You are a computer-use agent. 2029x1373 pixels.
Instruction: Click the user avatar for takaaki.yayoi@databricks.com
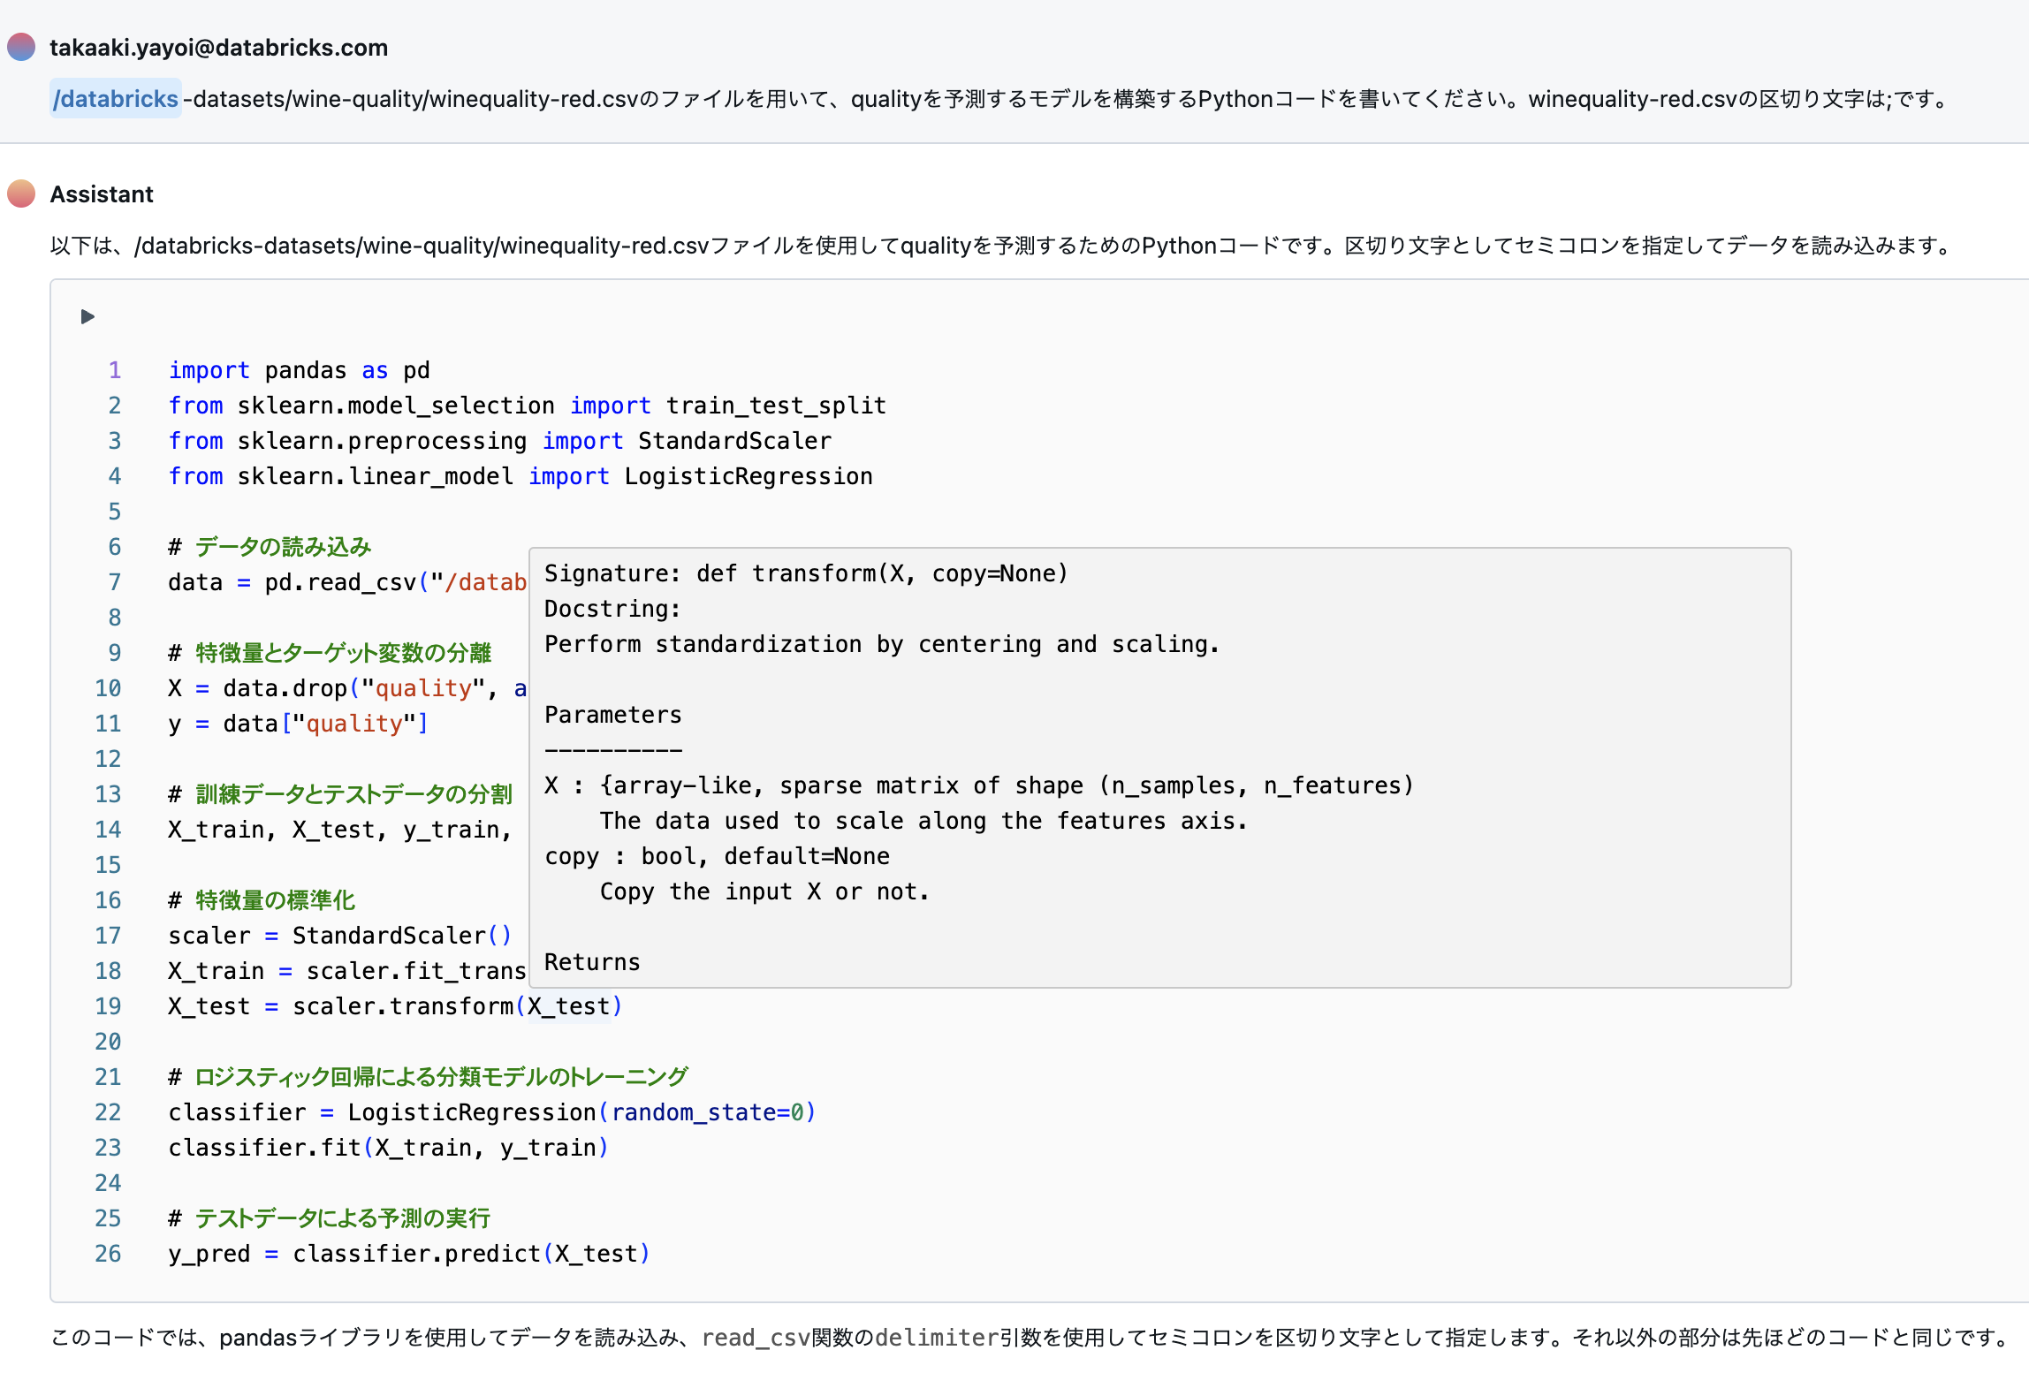pos(20,46)
